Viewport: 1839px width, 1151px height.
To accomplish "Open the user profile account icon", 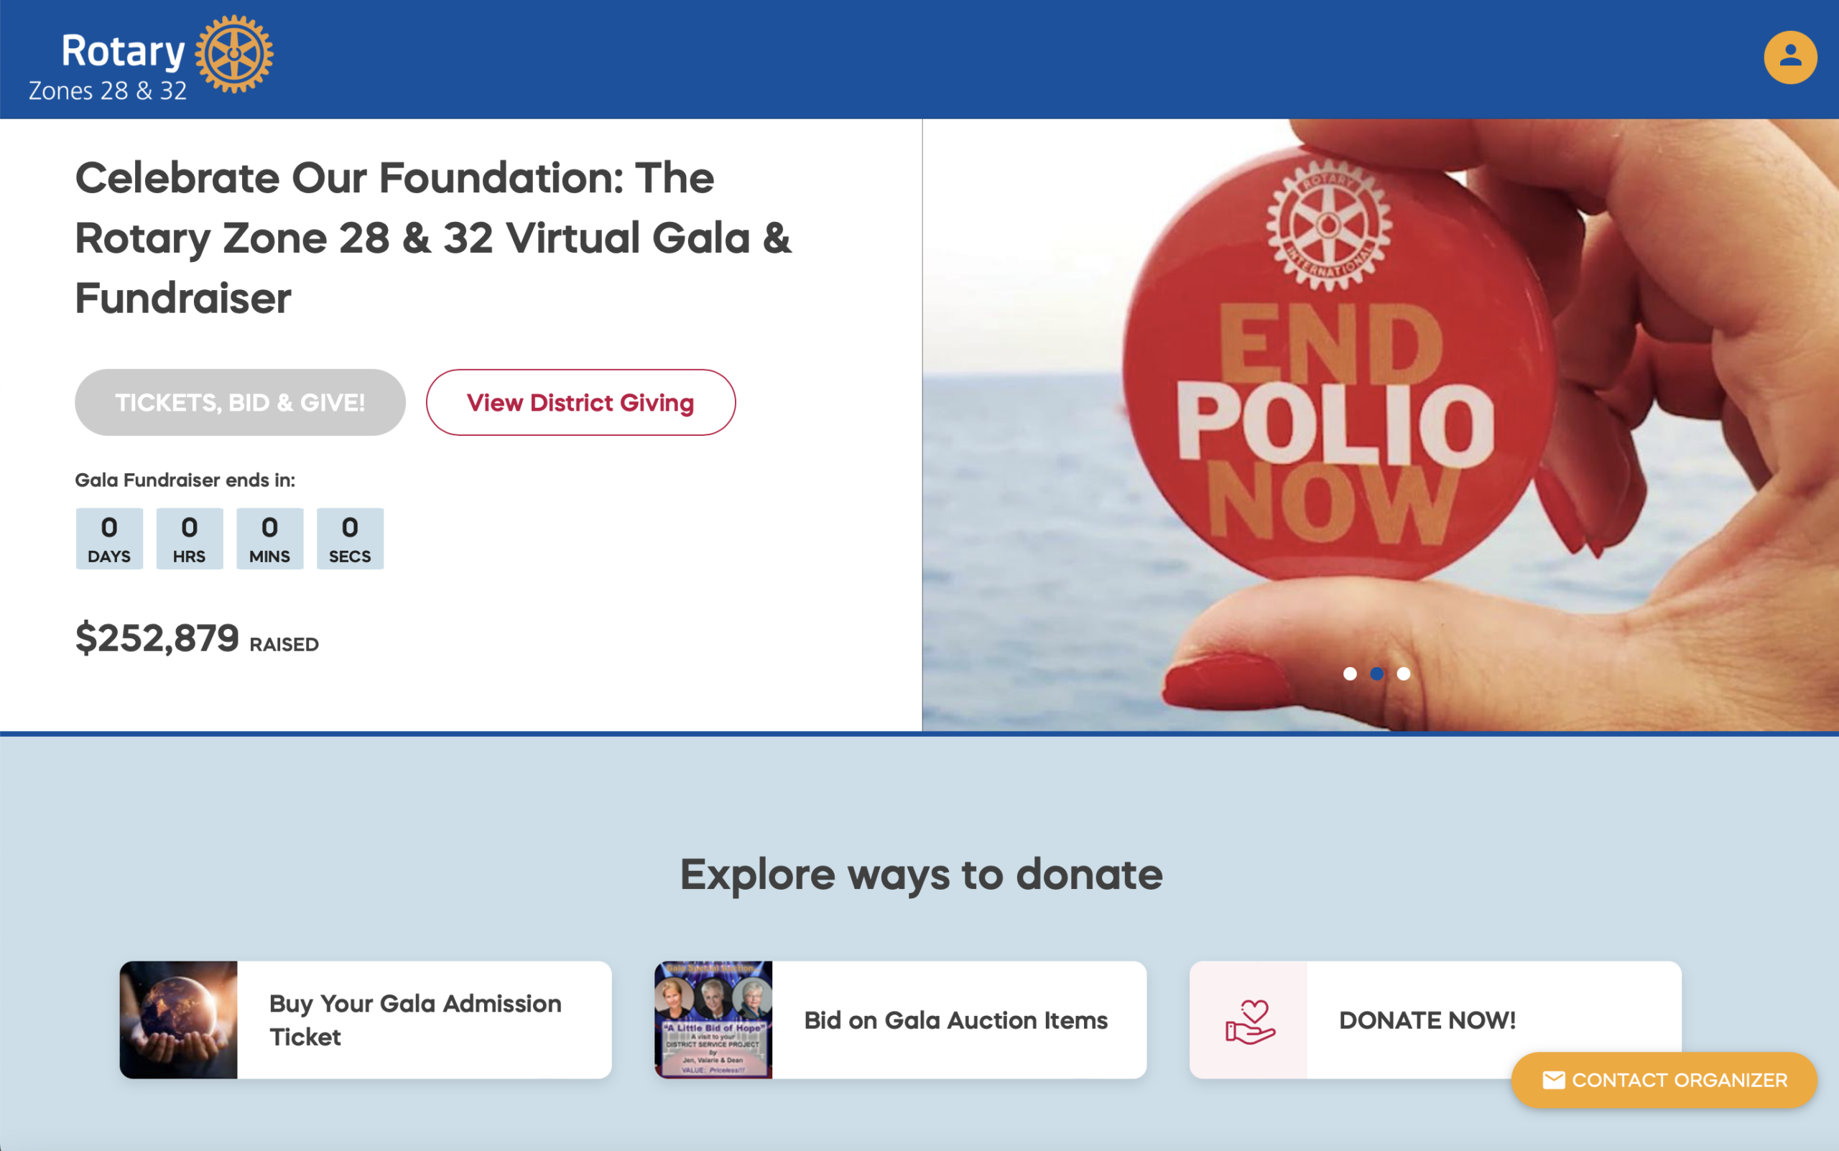I will pos(1789,57).
